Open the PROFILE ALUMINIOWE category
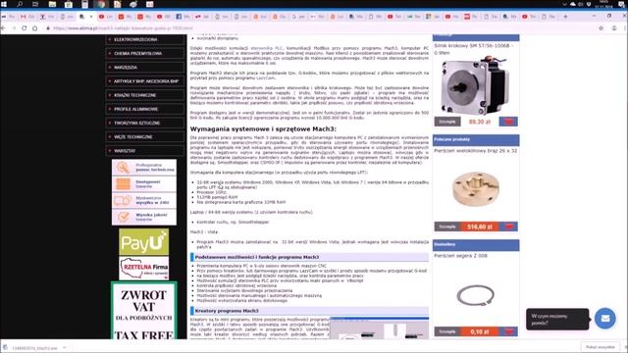The height and width of the screenshot is (353, 628). click(x=145, y=109)
